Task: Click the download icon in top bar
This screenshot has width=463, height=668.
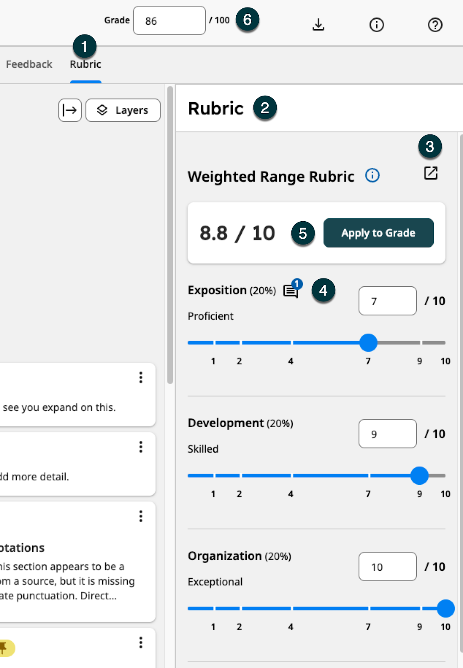Action: click(x=318, y=25)
